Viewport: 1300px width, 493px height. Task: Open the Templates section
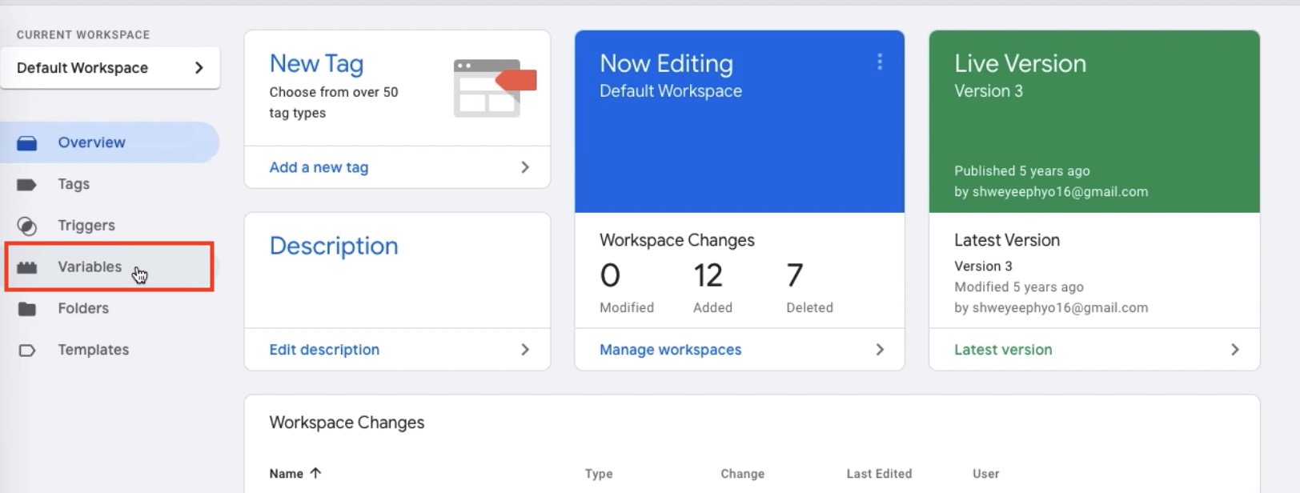point(93,350)
